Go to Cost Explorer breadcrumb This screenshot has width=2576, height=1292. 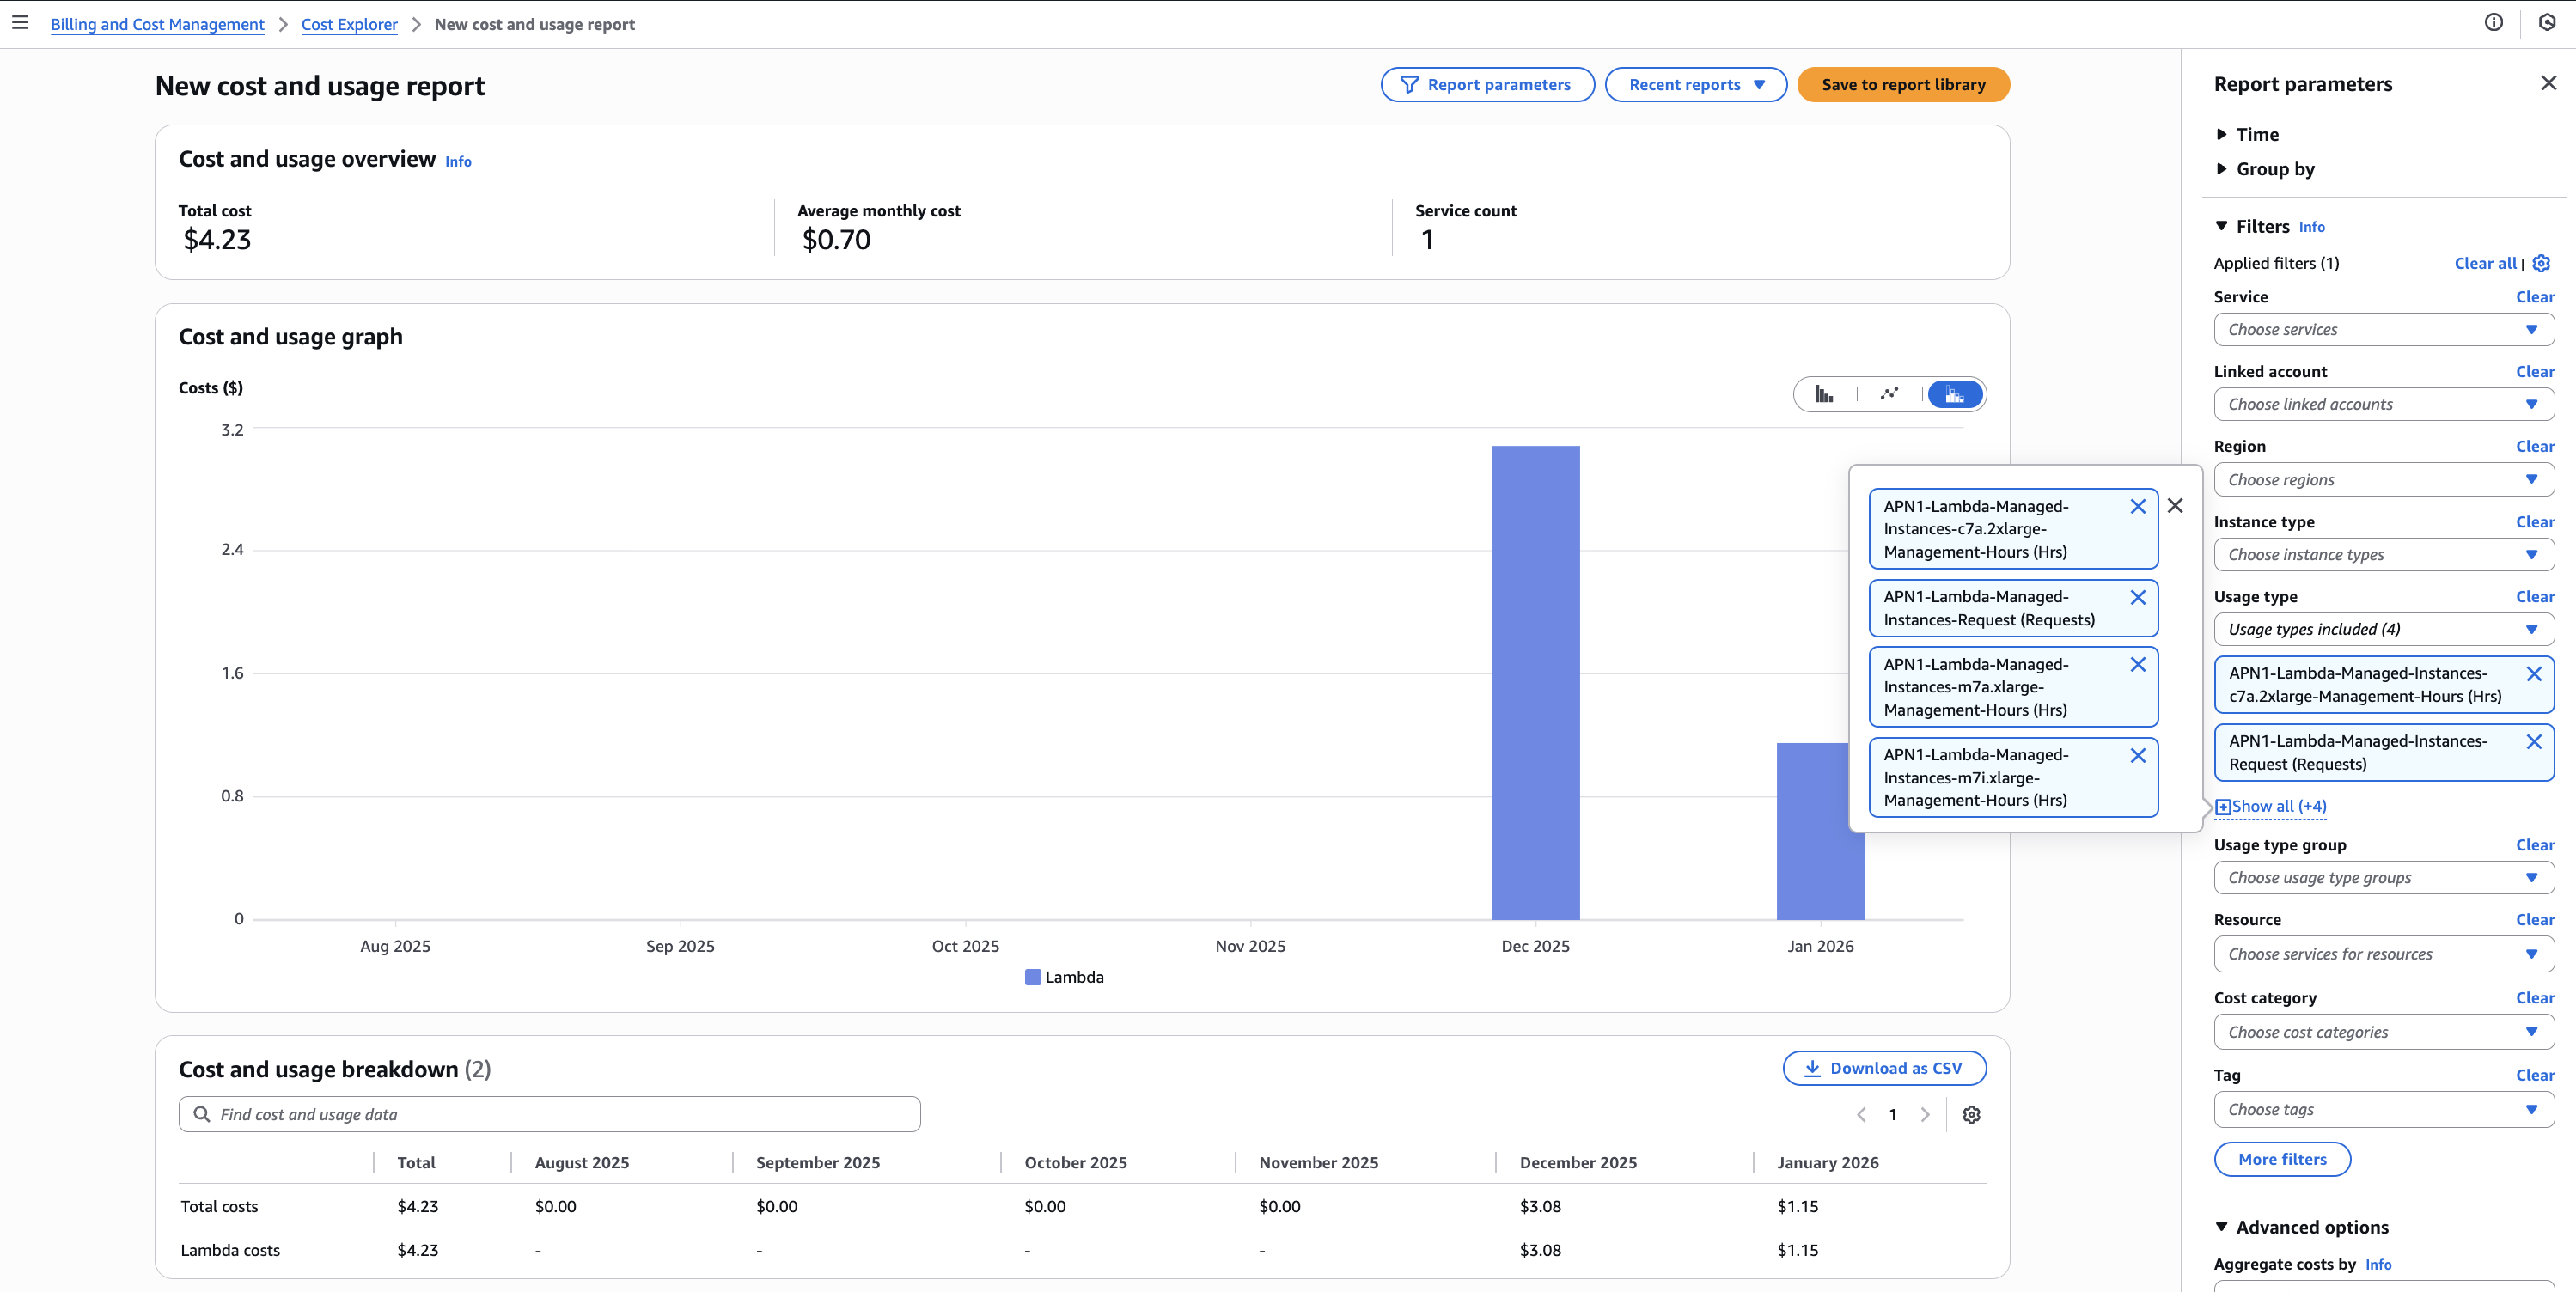[349, 24]
